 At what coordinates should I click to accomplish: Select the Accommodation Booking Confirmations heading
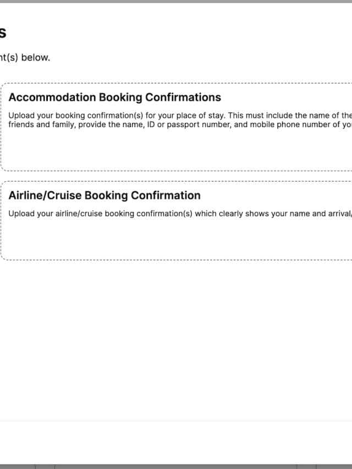[x=114, y=97]
